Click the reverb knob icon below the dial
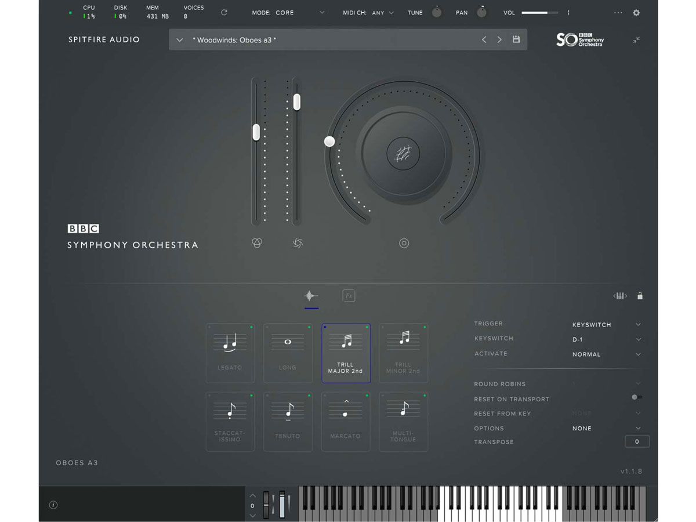 click(x=404, y=244)
